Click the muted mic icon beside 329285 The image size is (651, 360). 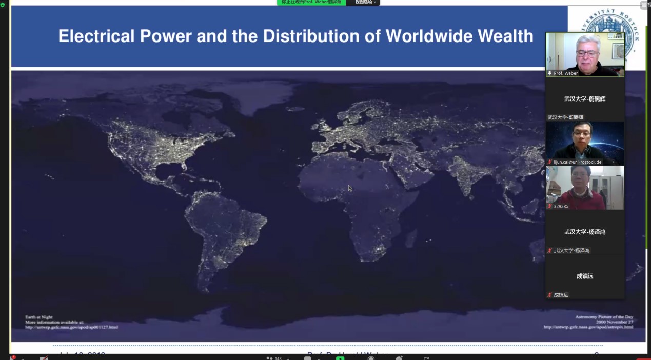(550, 206)
